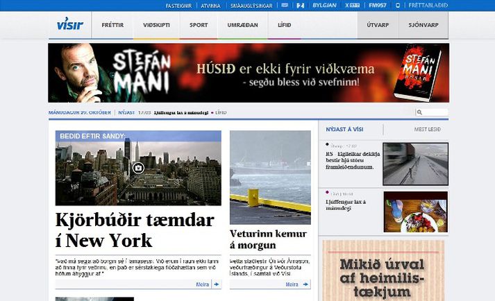Open the Fréttir menu
Image resolution: width=495 pixels, height=301 pixels.
click(112, 25)
